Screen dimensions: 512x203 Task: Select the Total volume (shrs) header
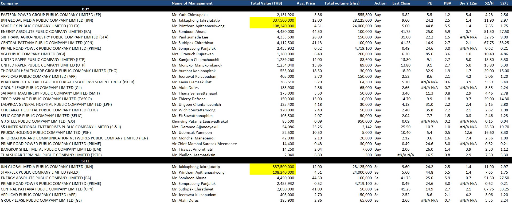click(342, 3)
